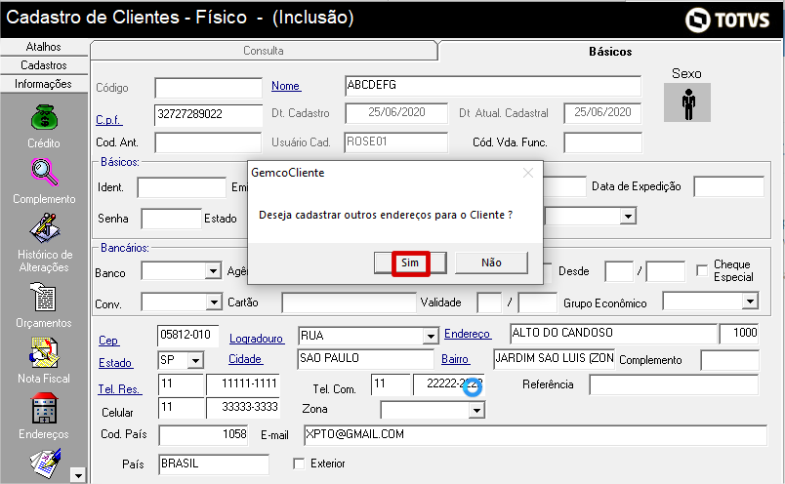
Task: Open the Orçamentos document icon
Action: (x=43, y=297)
